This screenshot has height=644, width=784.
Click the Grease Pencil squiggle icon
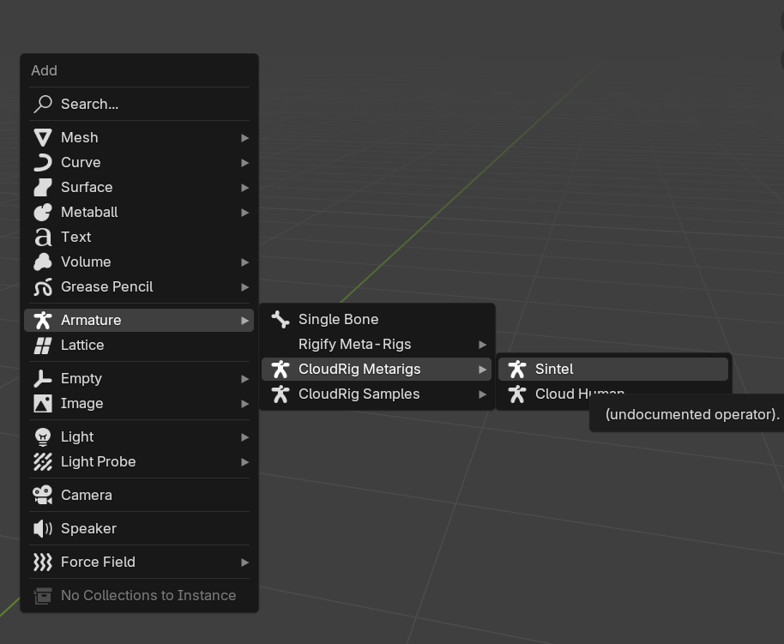(43, 287)
